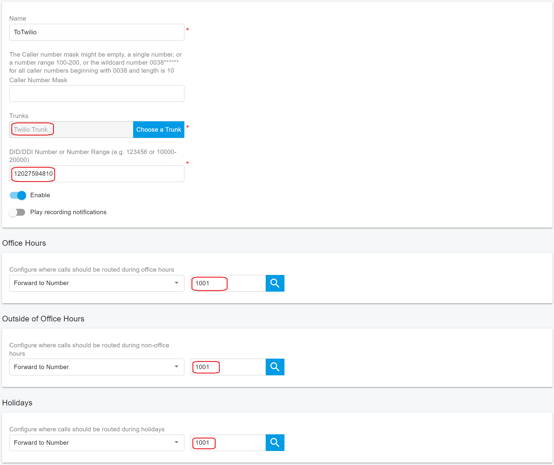Open the Office Hours routing dropdown

click(x=97, y=283)
